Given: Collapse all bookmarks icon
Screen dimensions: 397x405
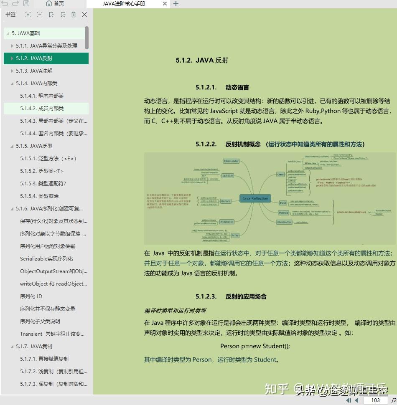Looking at the screenshot, I should point(40,15).
